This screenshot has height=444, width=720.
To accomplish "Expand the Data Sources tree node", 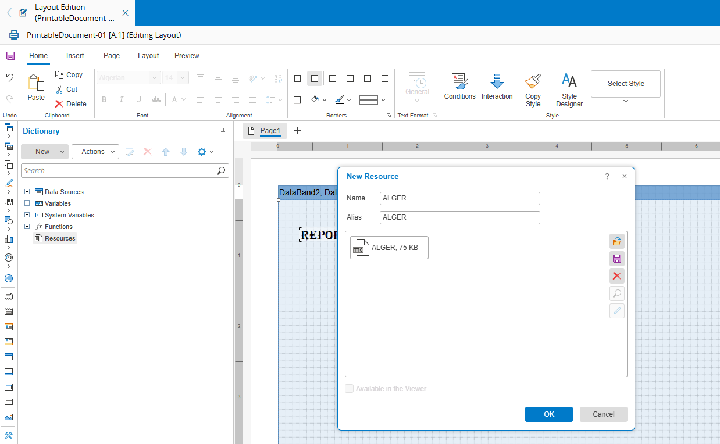I will pyautogui.click(x=27, y=192).
